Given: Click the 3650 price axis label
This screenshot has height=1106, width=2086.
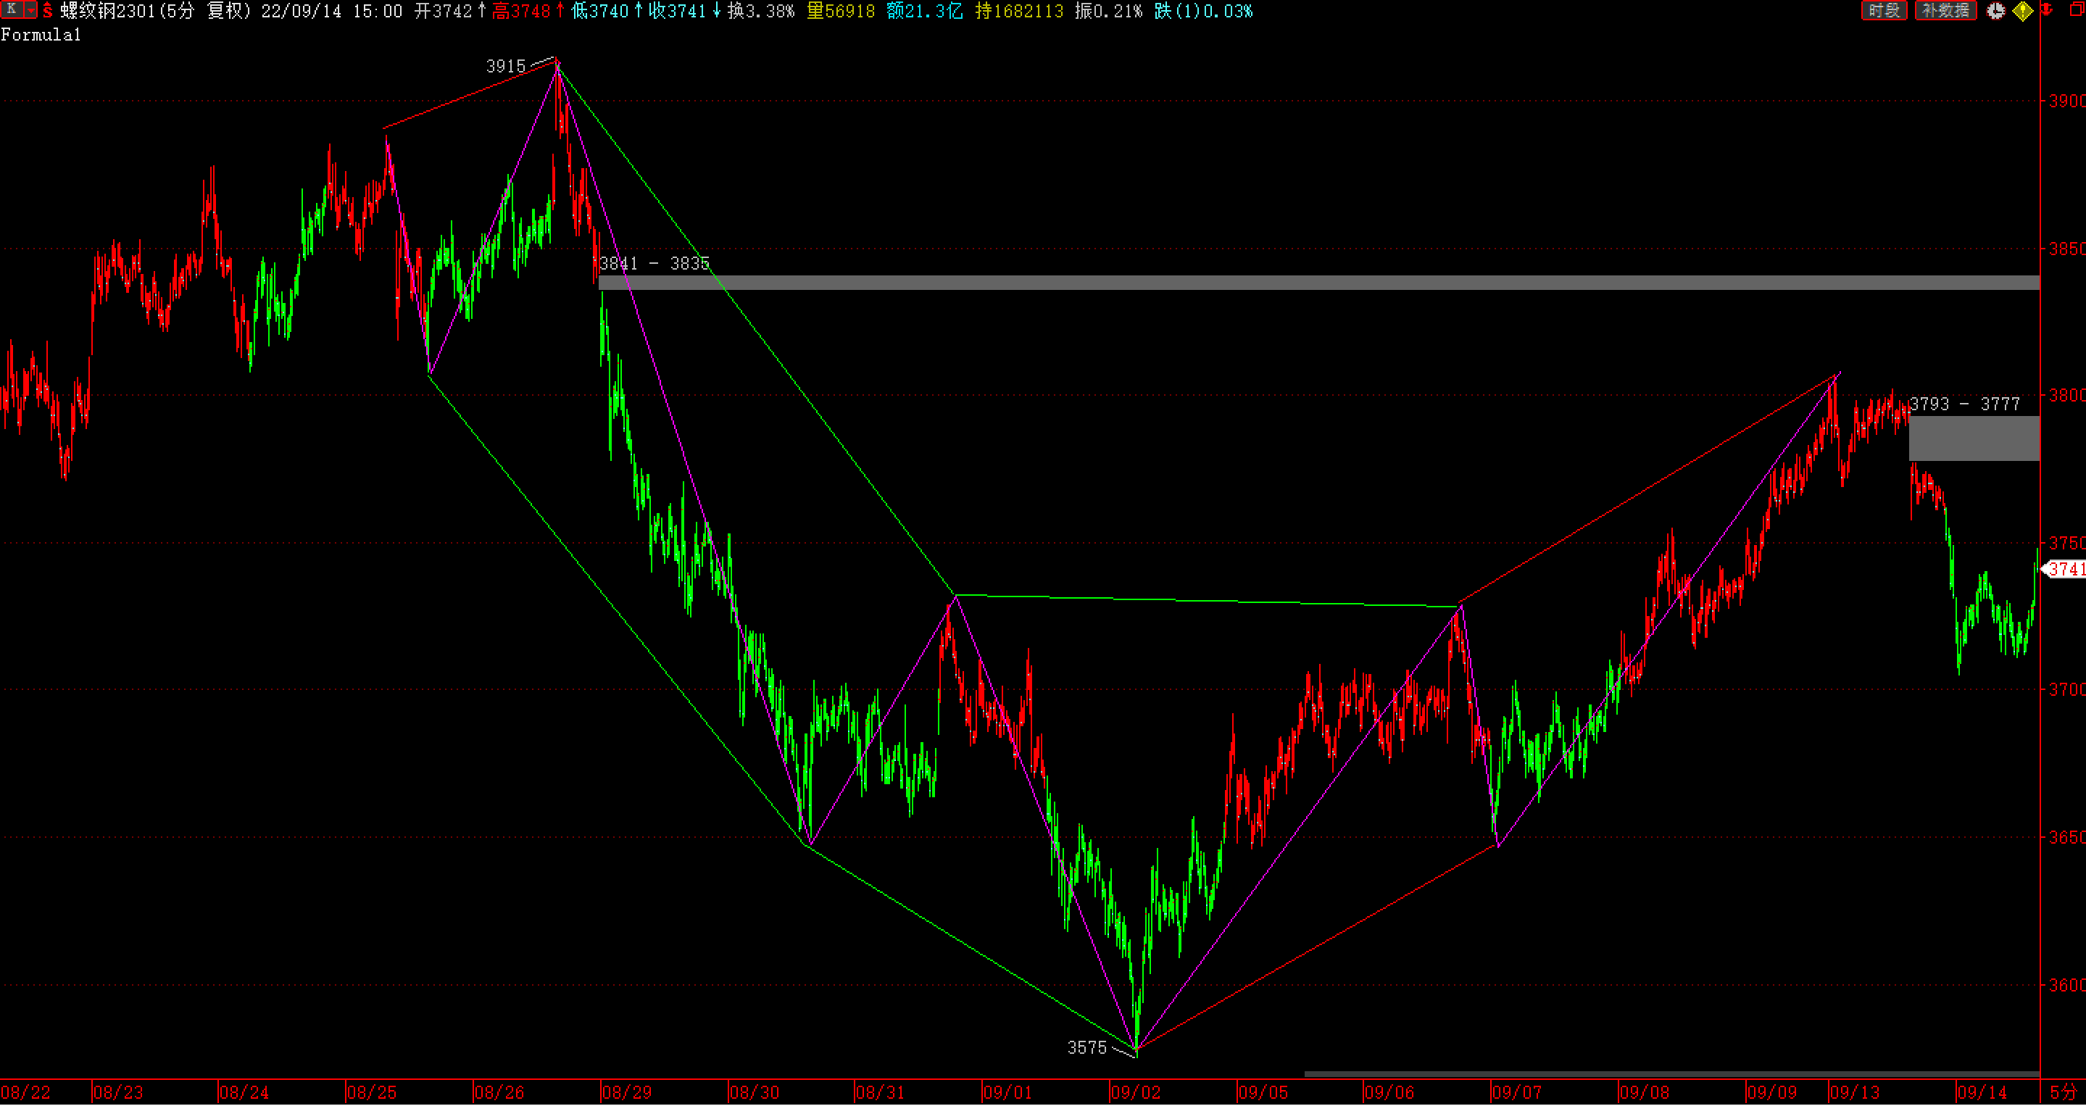Looking at the screenshot, I should (x=2067, y=837).
